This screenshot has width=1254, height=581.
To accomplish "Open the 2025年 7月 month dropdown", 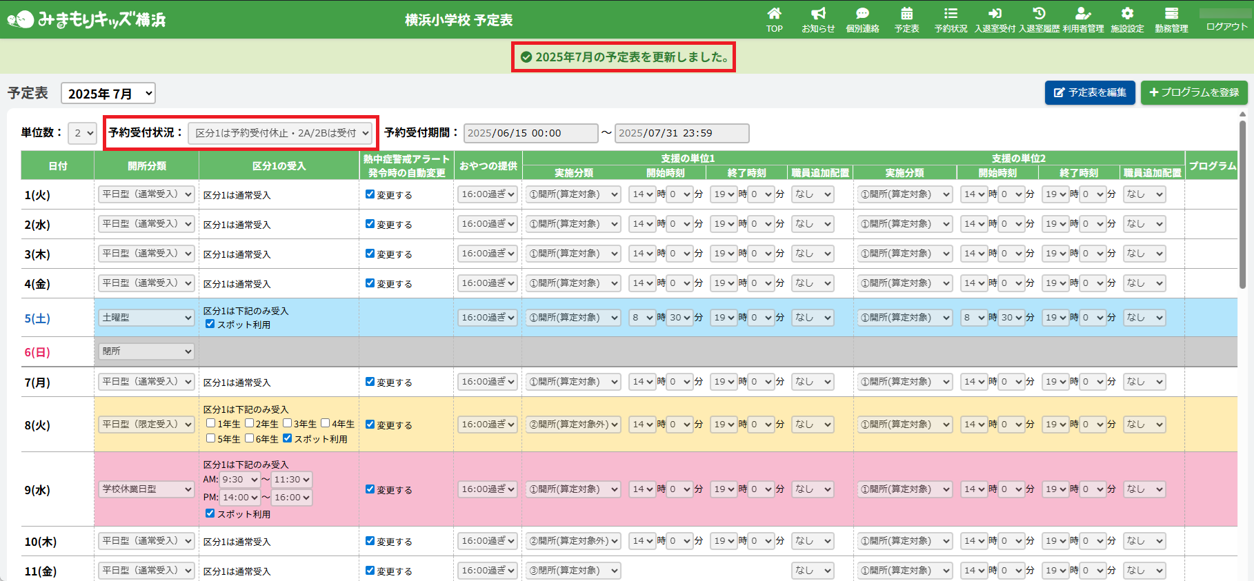I will [x=108, y=94].
